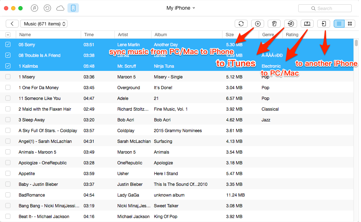Check the BadRomance checkbox
The image size is (361, 222).
click(x=8, y=195)
